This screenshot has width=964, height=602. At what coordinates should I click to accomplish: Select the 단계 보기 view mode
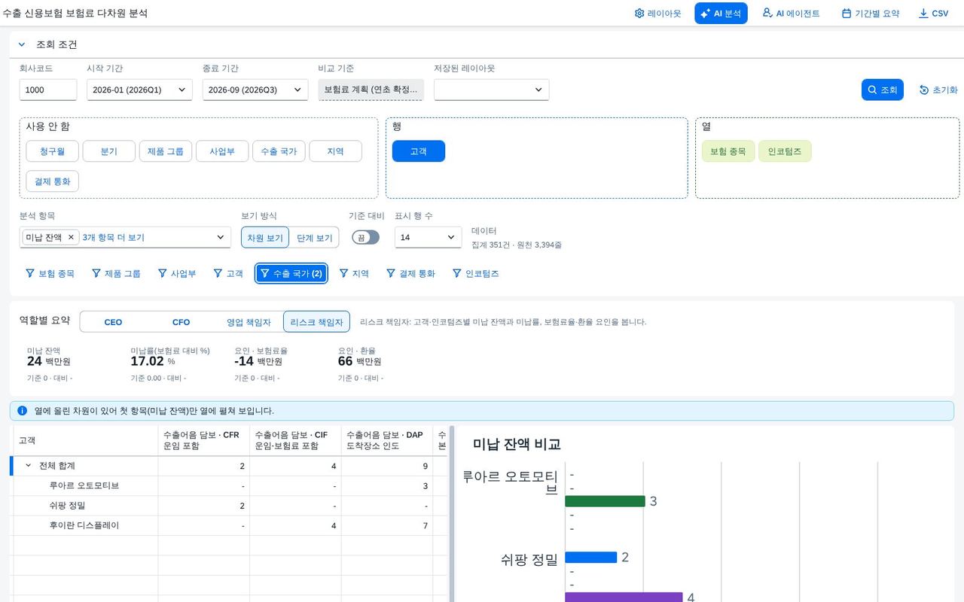pos(314,238)
